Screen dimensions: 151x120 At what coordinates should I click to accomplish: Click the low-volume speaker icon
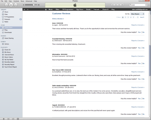tap(24, 5)
